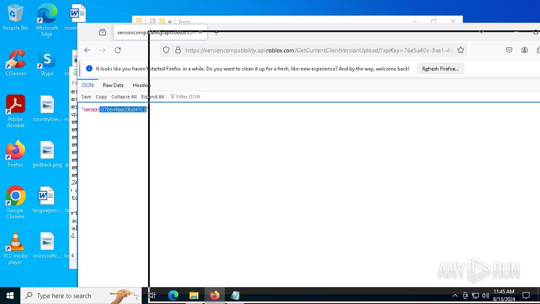Select microsoftc image file on desktop
The image size is (540, 304).
click(x=47, y=245)
